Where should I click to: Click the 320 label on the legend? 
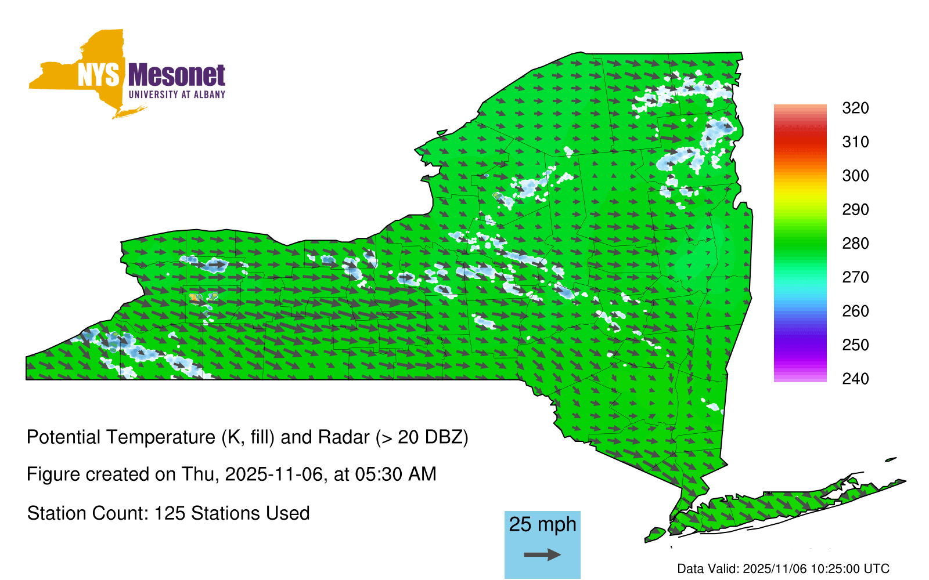click(x=855, y=108)
